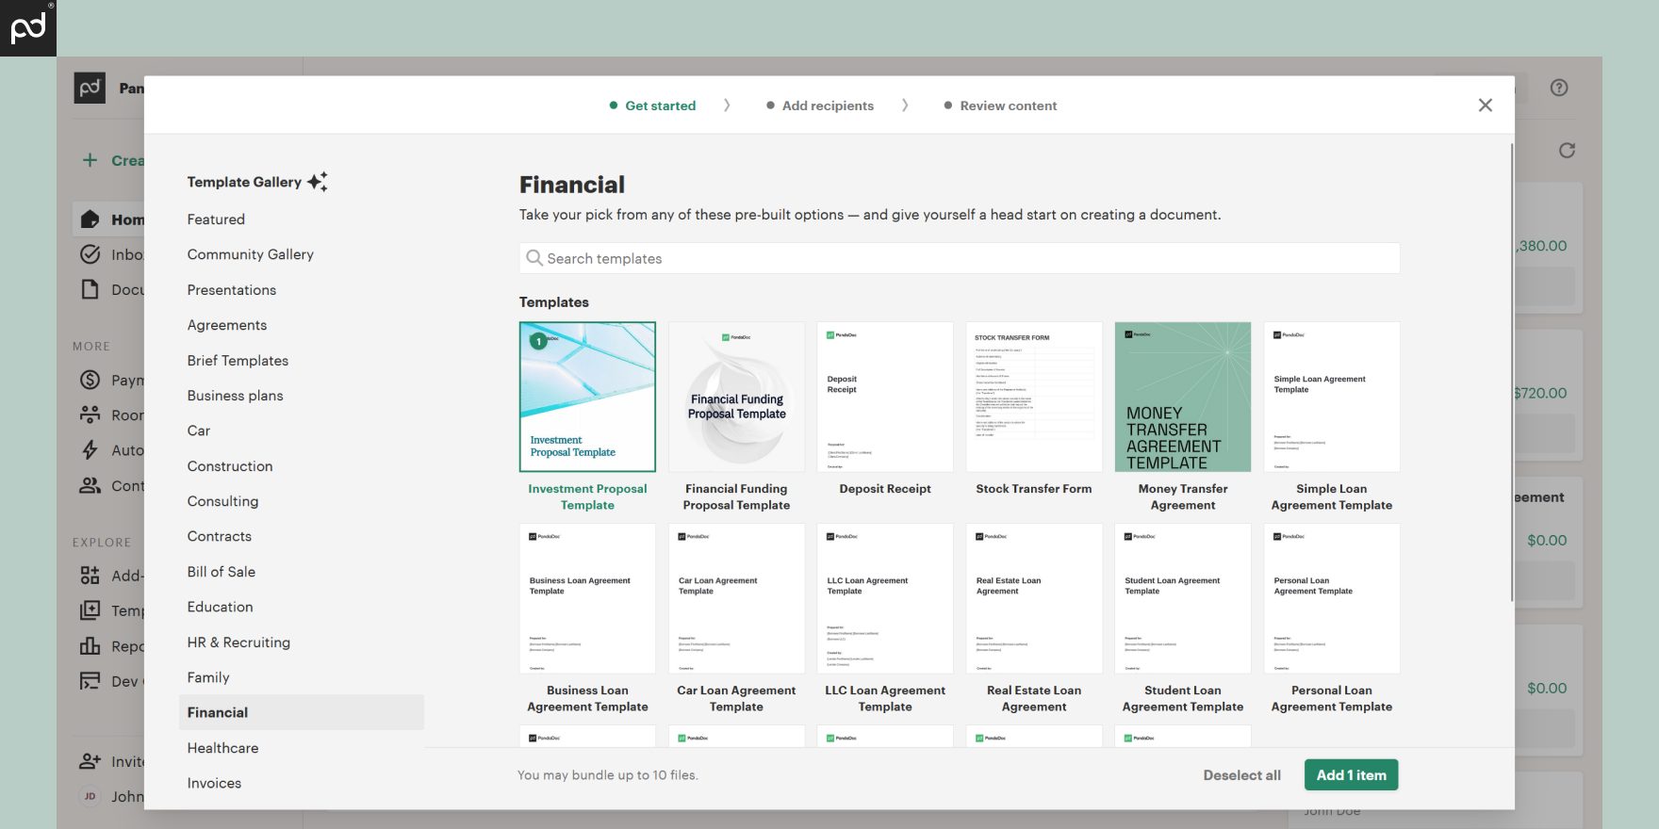Click the sparkle icon beside Template Gallery
The width and height of the screenshot is (1659, 829).
click(x=318, y=182)
